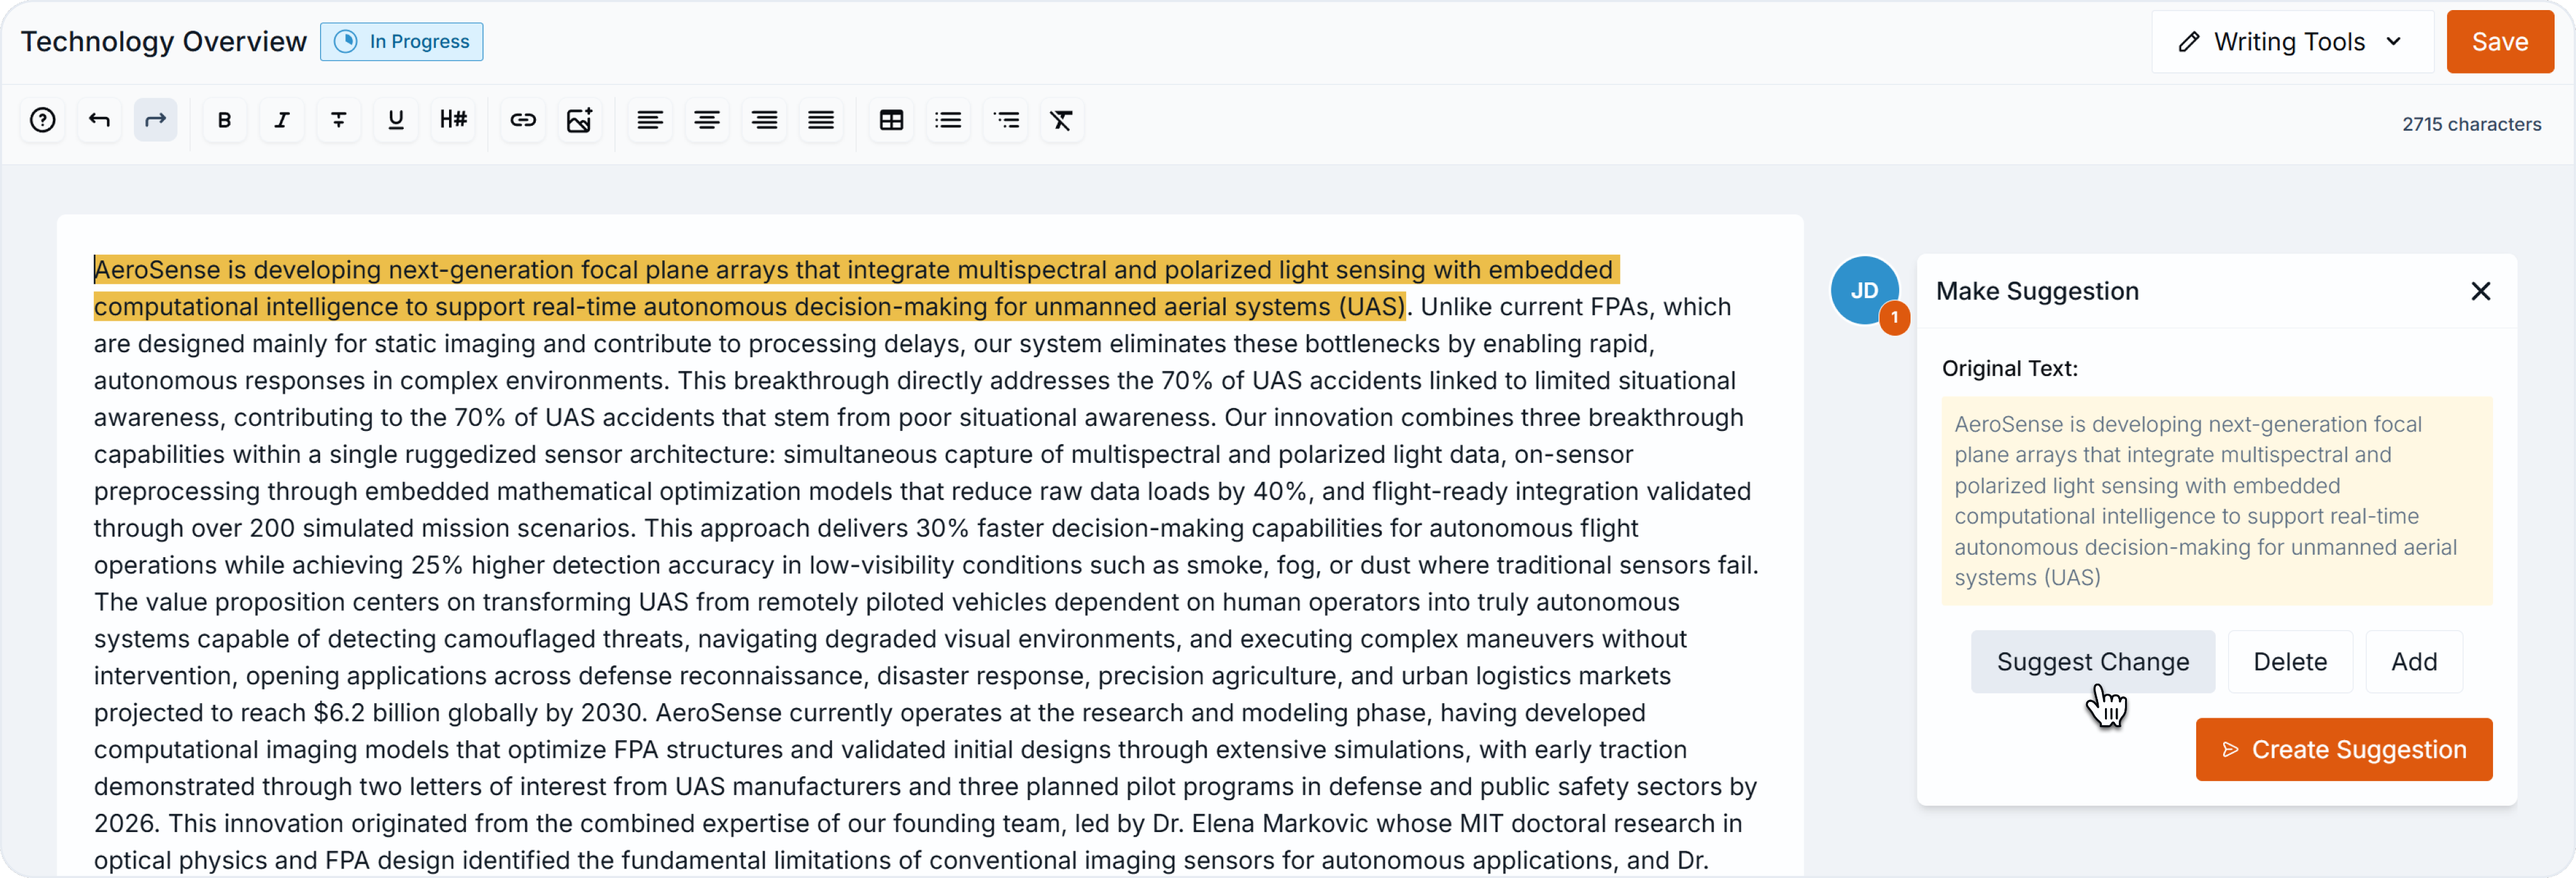Apply heading style with H# button

pyautogui.click(x=453, y=120)
